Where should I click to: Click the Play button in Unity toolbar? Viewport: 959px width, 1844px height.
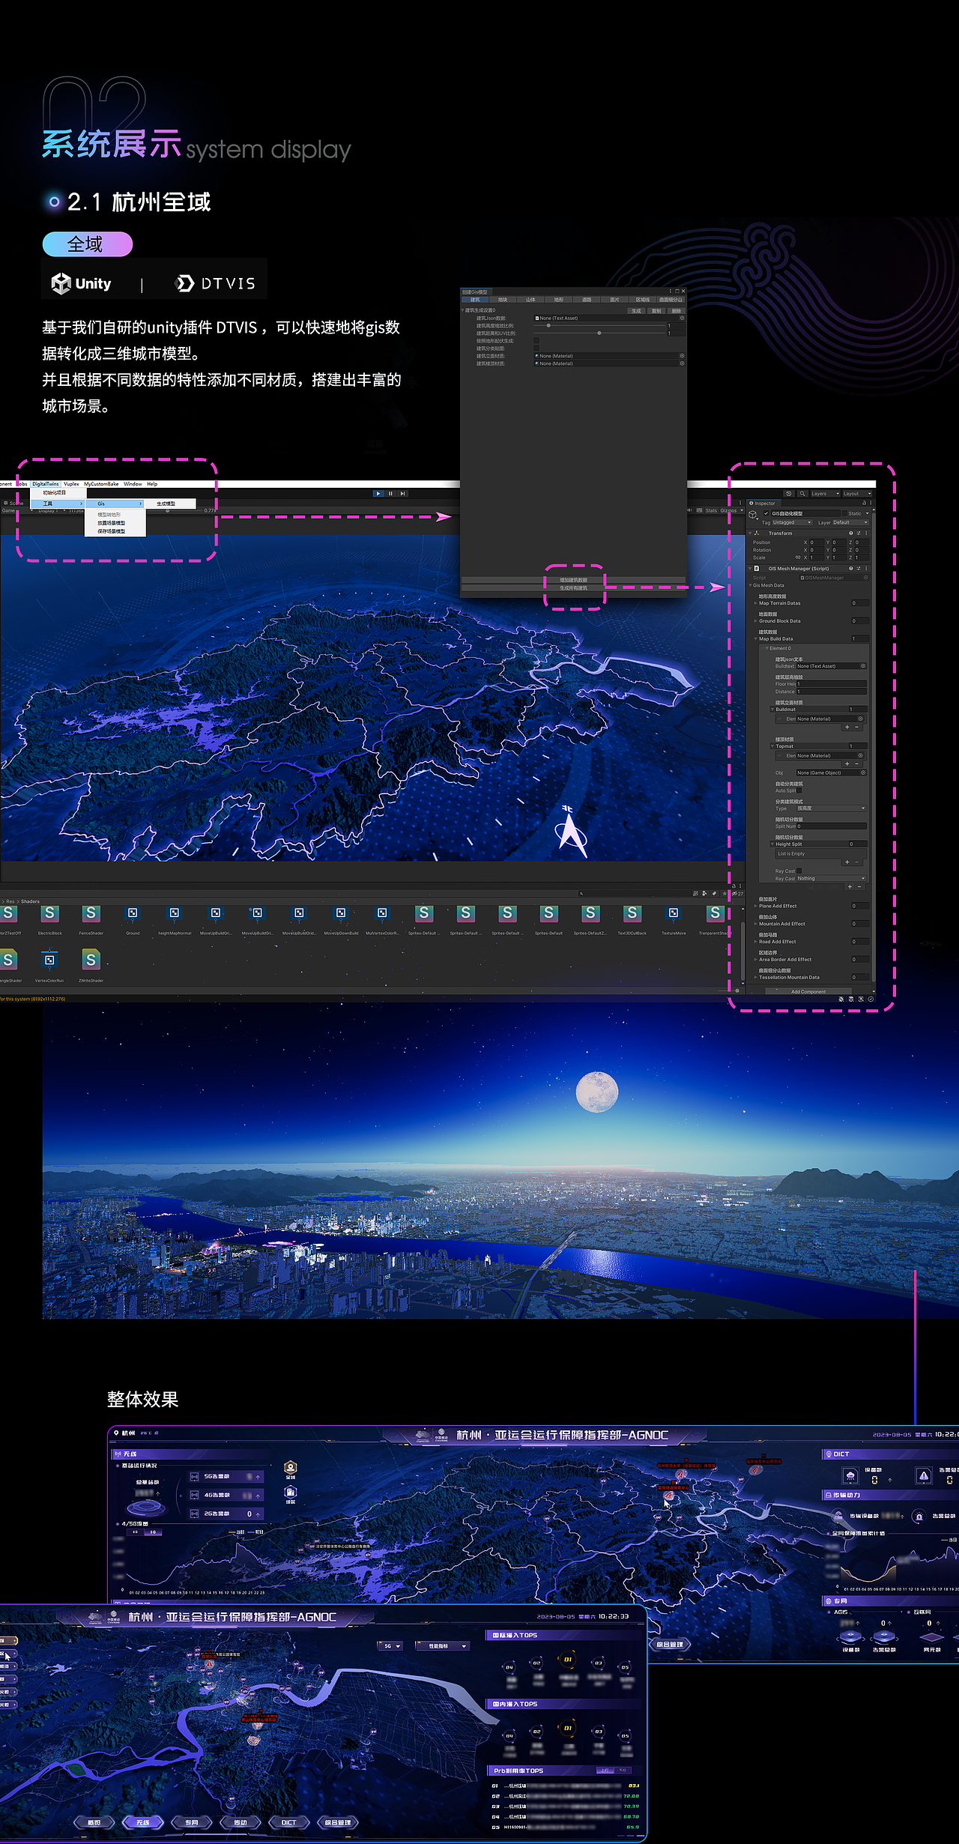378,493
